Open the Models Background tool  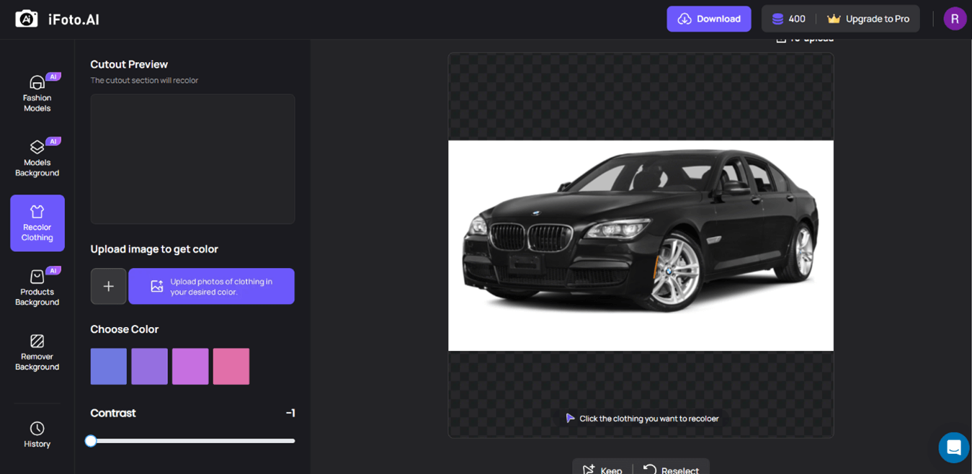(x=37, y=158)
